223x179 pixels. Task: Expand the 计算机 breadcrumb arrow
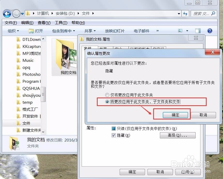tap(52, 13)
